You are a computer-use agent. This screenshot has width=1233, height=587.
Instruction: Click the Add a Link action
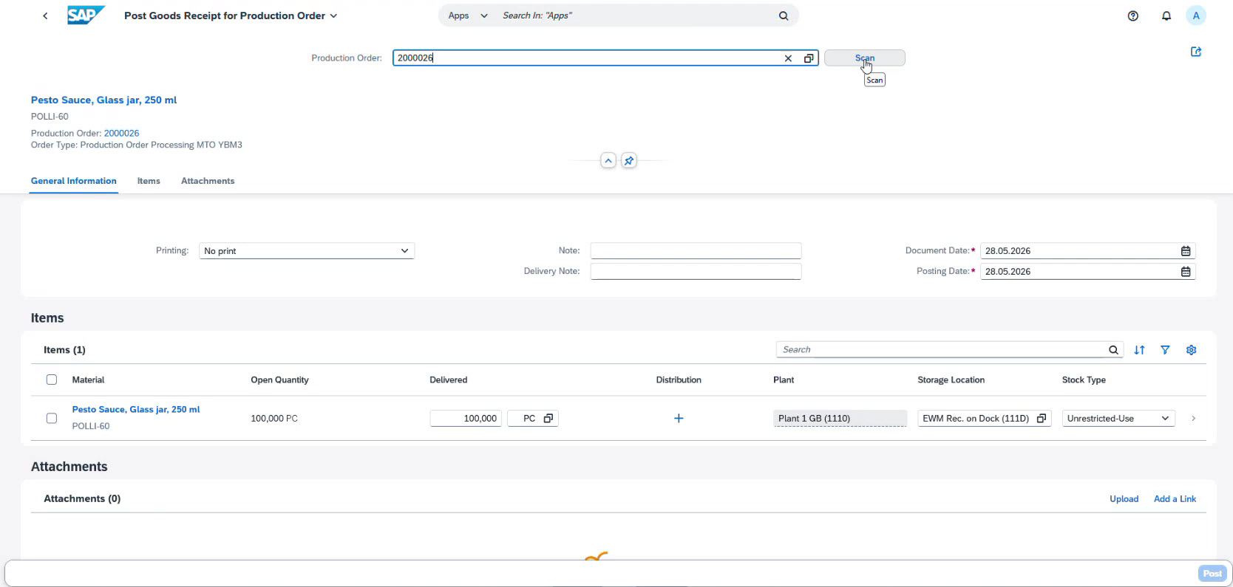point(1175,499)
